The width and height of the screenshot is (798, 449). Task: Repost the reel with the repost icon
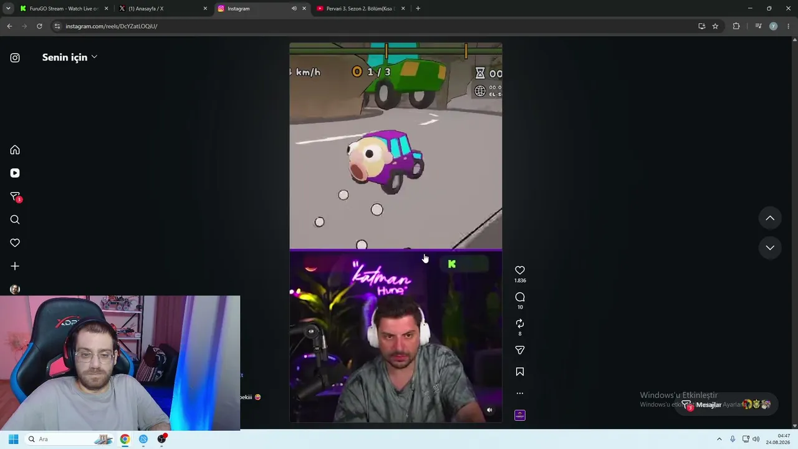(x=520, y=324)
